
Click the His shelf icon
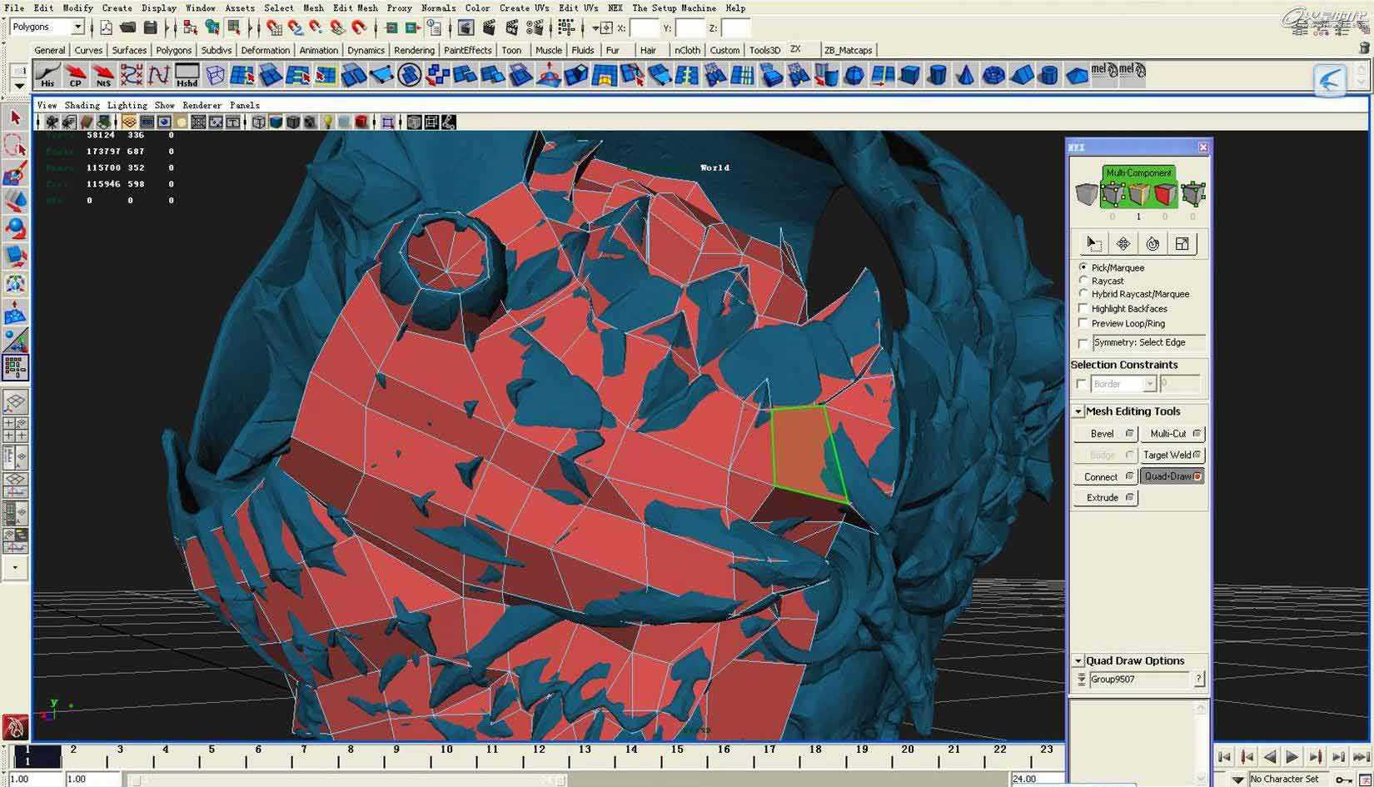(47, 75)
